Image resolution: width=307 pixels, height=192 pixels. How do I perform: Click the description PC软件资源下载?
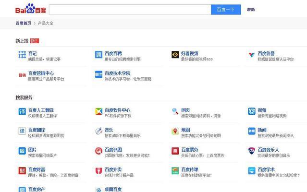click(x=118, y=116)
